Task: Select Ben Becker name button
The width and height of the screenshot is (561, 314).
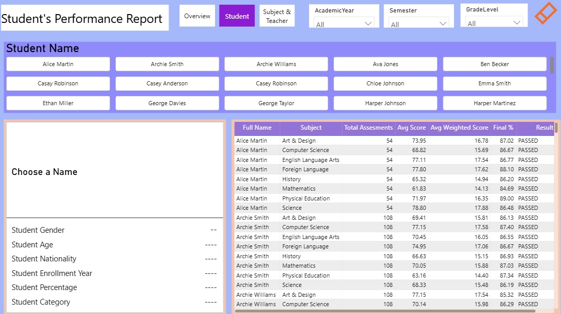Action: (x=495, y=64)
